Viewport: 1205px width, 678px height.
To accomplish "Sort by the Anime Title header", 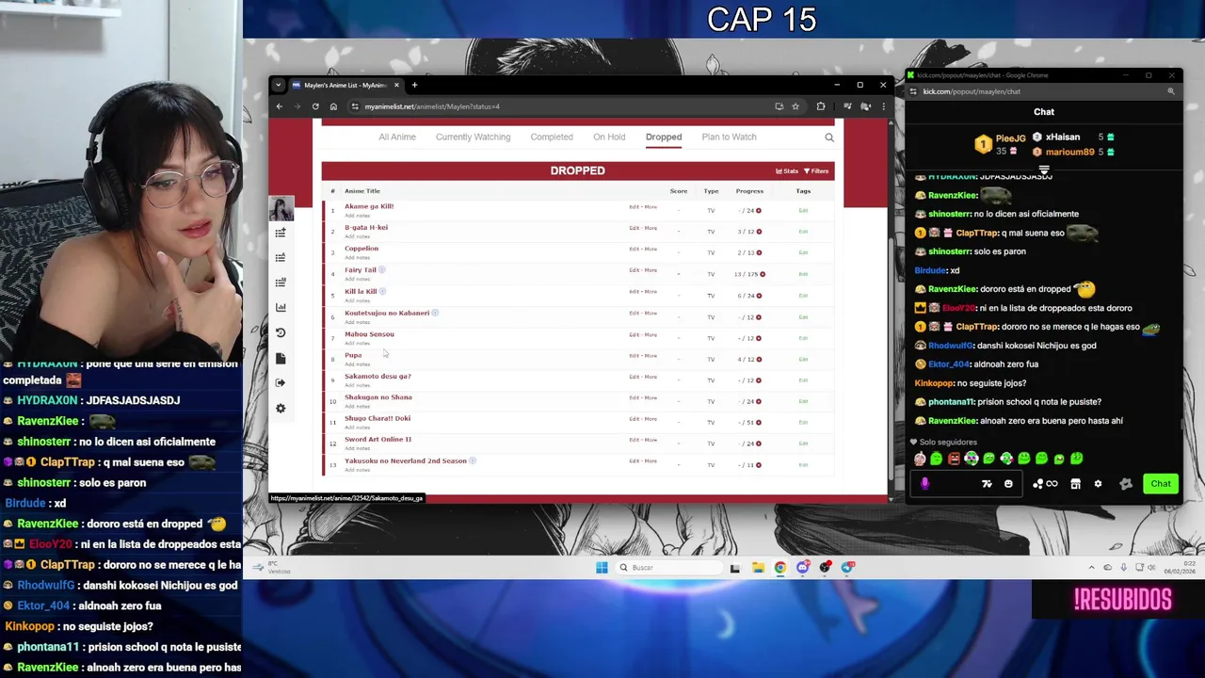I will click(362, 191).
